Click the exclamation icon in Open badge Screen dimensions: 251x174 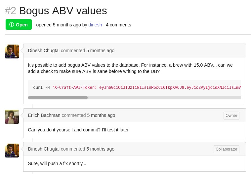pyautogui.click(x=12, y=24)
